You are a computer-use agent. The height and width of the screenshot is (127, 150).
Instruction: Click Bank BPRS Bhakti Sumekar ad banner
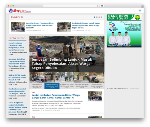[124, 31]
